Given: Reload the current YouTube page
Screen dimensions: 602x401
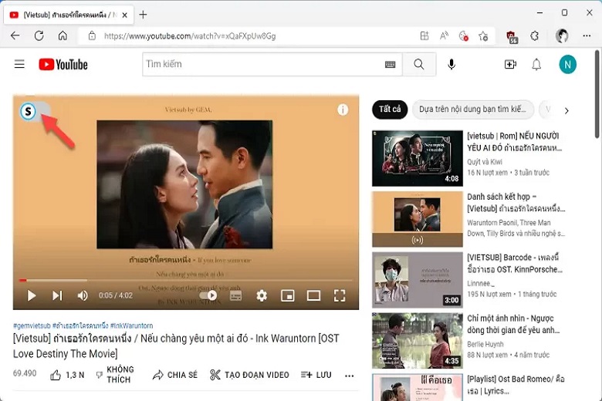Looking at the screenshot, I should [x=39, y=36].
